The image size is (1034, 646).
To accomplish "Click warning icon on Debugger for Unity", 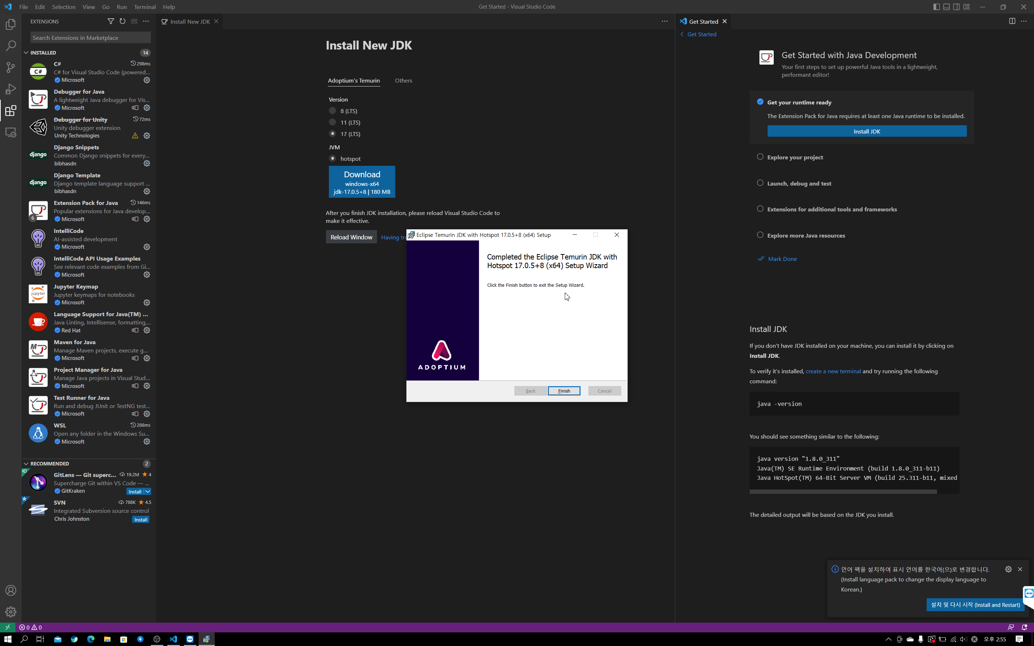I will [x=135, y=136].
